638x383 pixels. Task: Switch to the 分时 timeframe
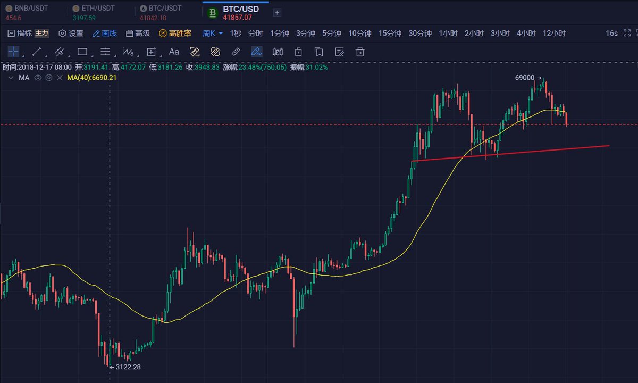256,33
